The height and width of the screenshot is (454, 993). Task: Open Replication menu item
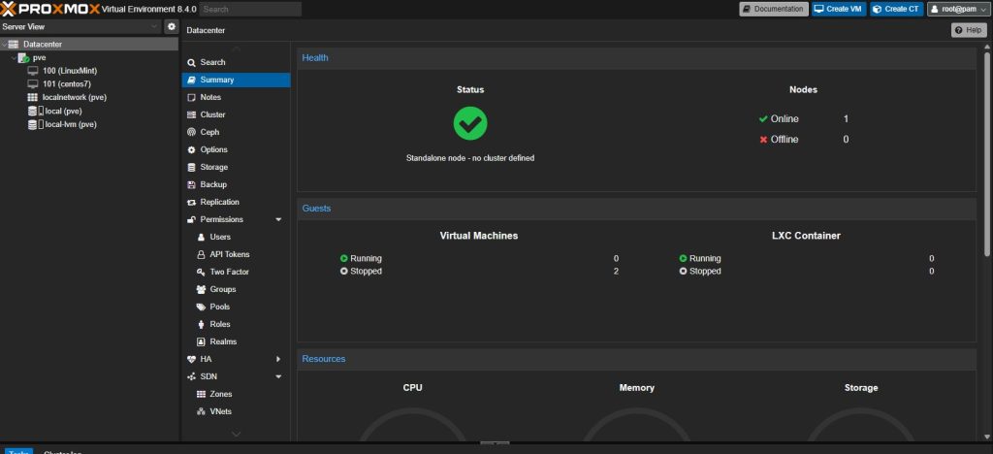pyautogui.click(x=236, y=202)
